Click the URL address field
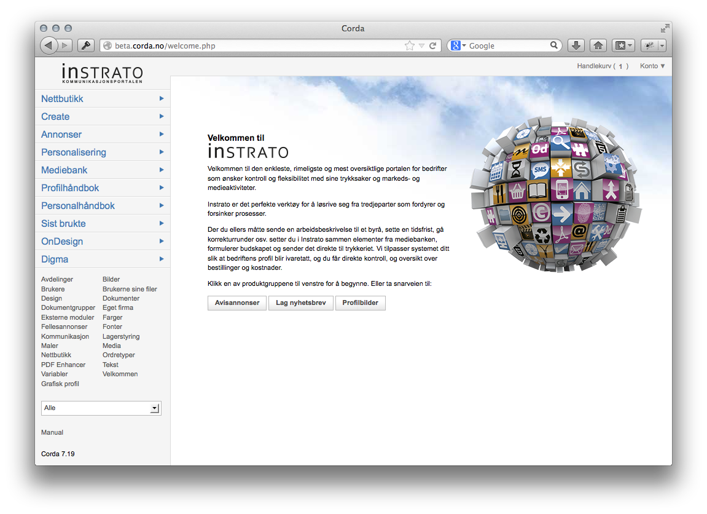The image size is (707, 514). (x=252, y=45)
